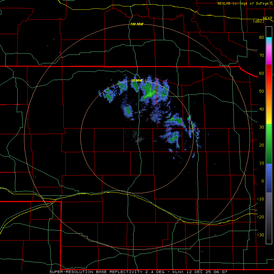Click the KLNX 12 DEC 25 06:07 timestamp
This screenshot has width=274, height=274.
(x=200, y=272)
